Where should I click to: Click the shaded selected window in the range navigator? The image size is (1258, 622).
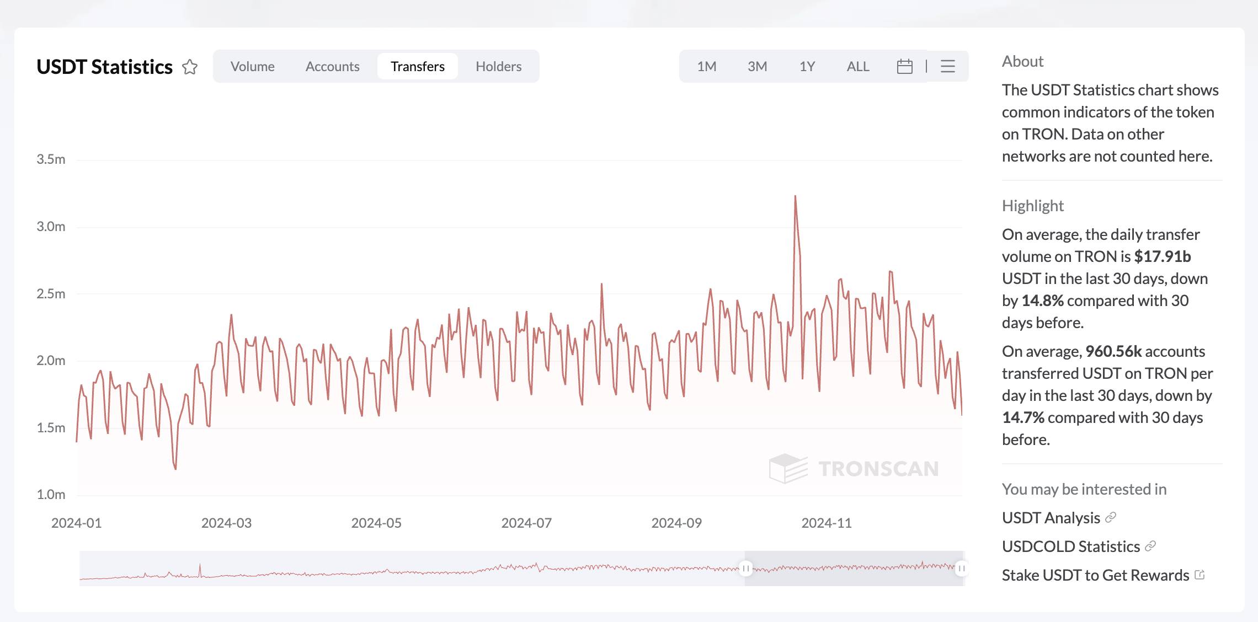(854, 568)
